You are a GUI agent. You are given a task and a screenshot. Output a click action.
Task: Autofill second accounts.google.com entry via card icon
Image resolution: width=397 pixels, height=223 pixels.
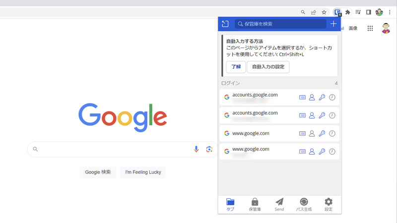302,115
